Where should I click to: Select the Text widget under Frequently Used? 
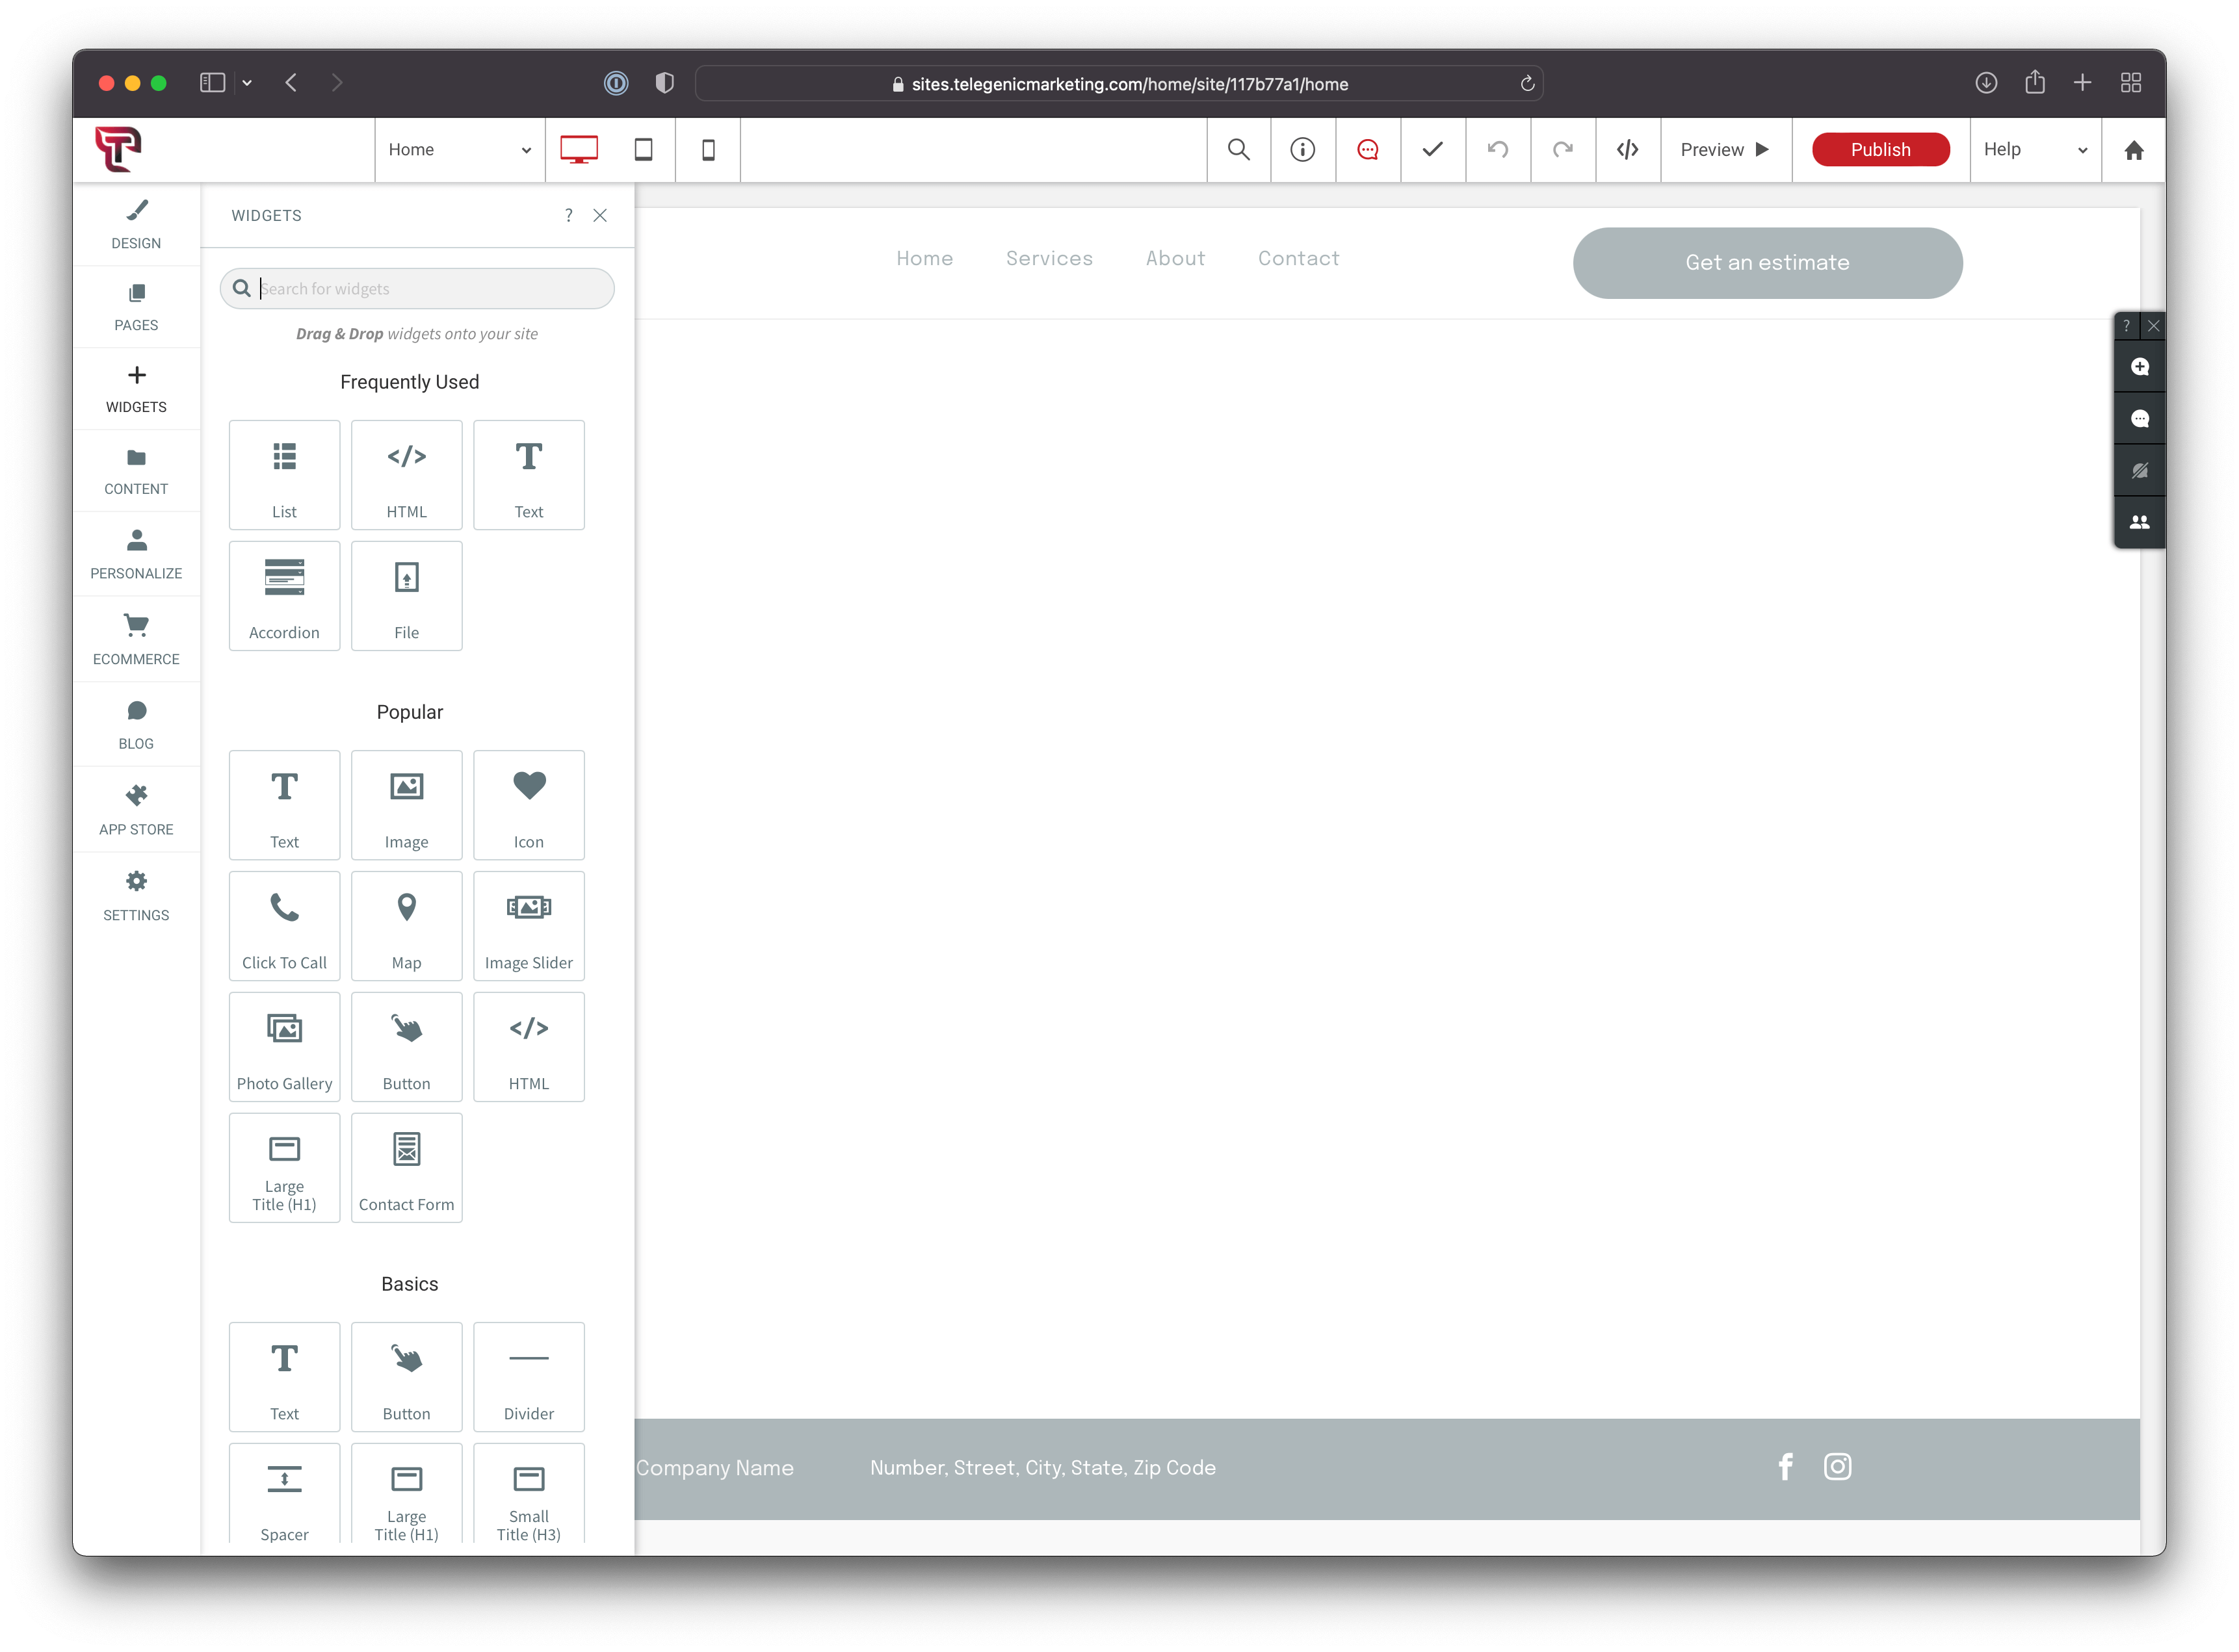pos(529,475)
